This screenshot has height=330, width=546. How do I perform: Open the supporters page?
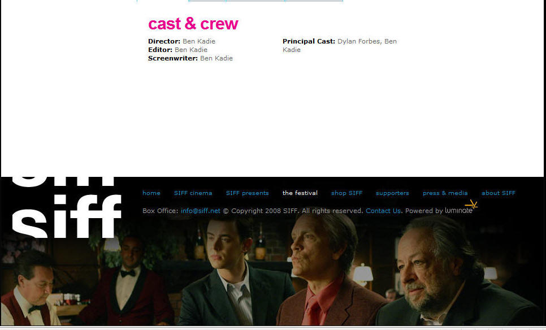pyautogui.click(x=392, y=193)
